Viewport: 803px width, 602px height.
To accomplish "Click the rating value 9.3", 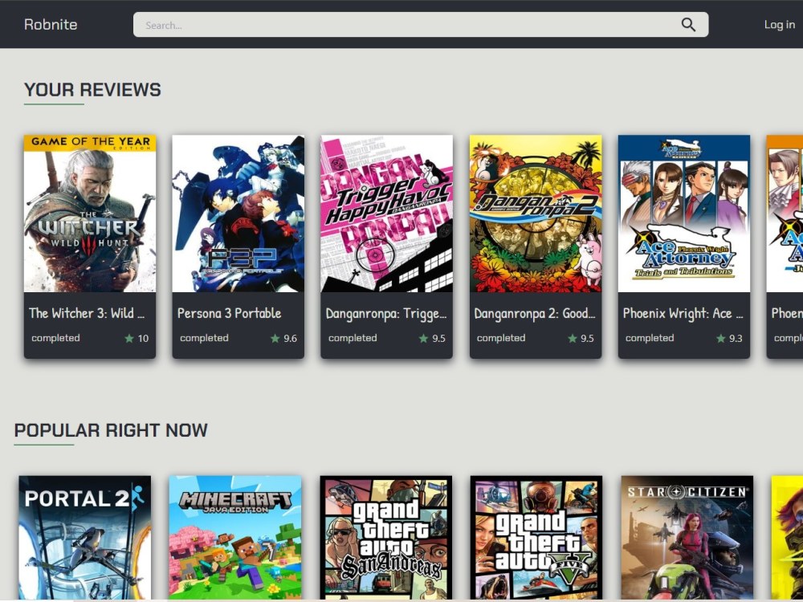I will 736,339.
